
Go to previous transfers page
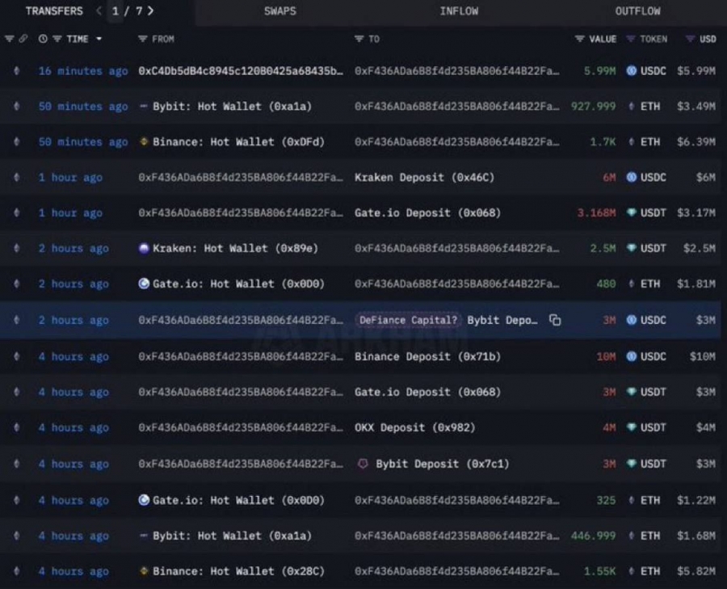[99, 11]
